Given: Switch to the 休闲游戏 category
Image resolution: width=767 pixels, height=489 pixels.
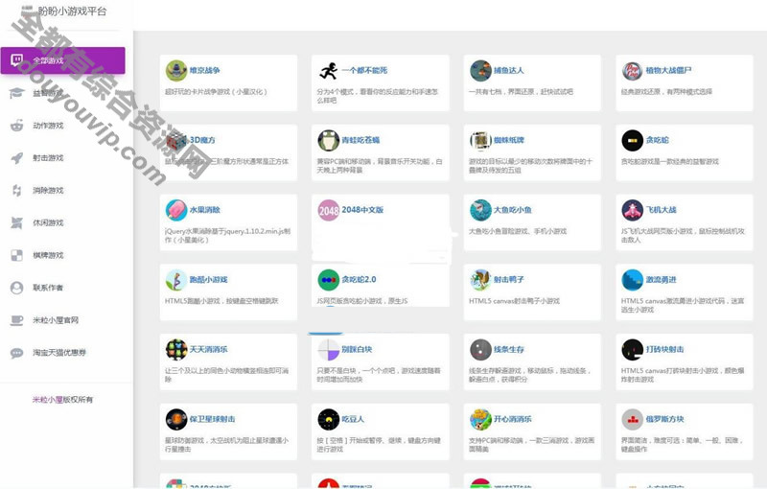Looking at the screenshot, I should 48,223.
